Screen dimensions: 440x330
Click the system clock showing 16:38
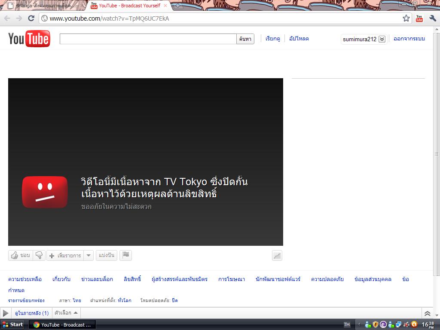pos(428,325)
